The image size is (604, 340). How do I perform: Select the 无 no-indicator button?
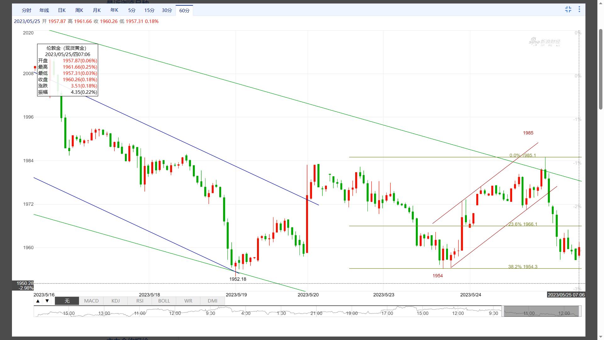(x=67, y=301)
